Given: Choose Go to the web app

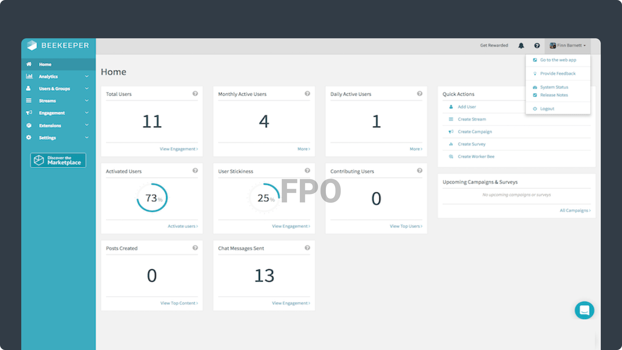Looking at the screenshot, I should 558,60.
